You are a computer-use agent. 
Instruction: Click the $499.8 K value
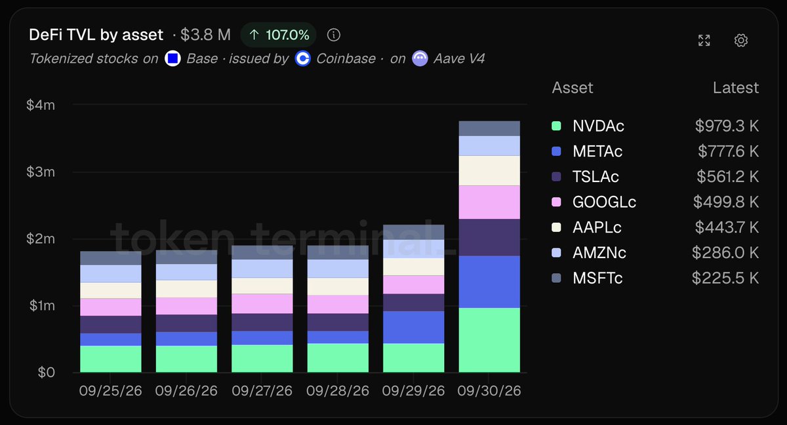(726, 202)
